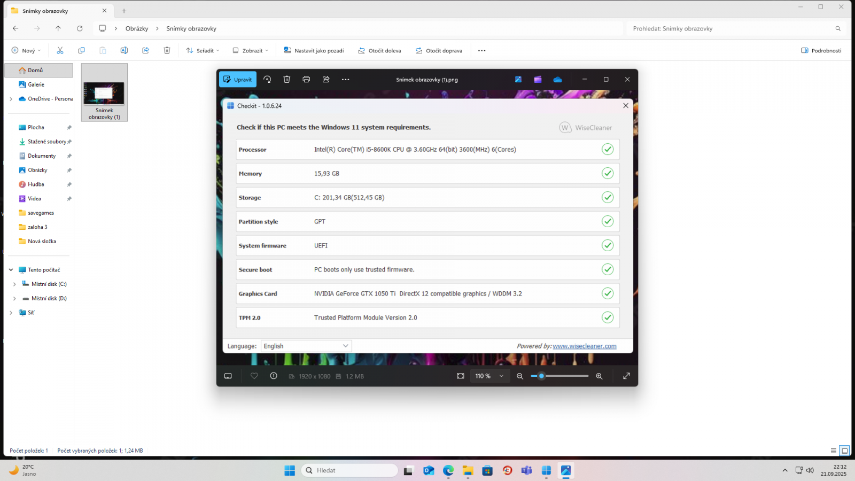This screenshot has height=481, width=855.
Task: Switch to details list view in the status bar
Action: tap(834, 451)
